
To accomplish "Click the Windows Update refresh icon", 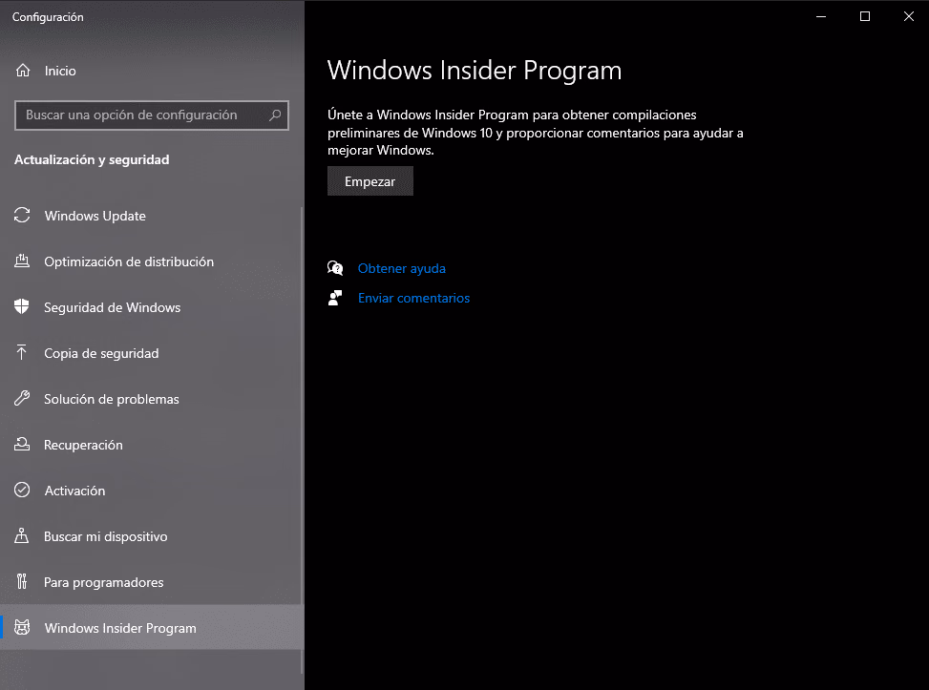I will [22, 215].
